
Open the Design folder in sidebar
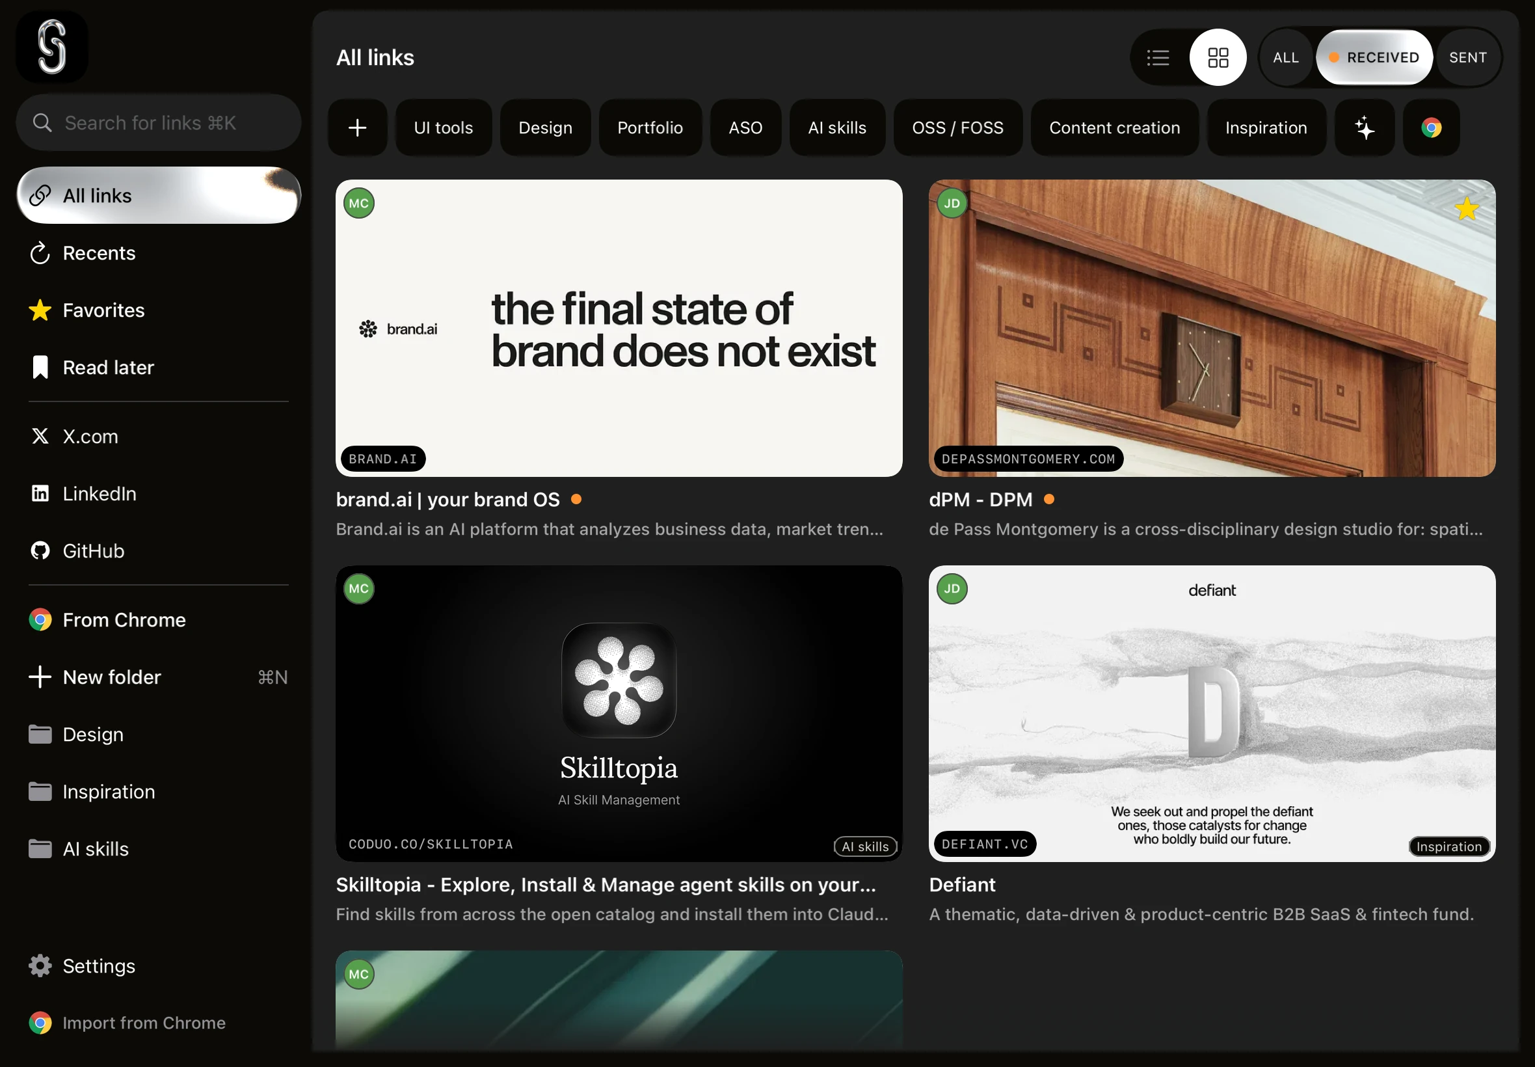159,734
